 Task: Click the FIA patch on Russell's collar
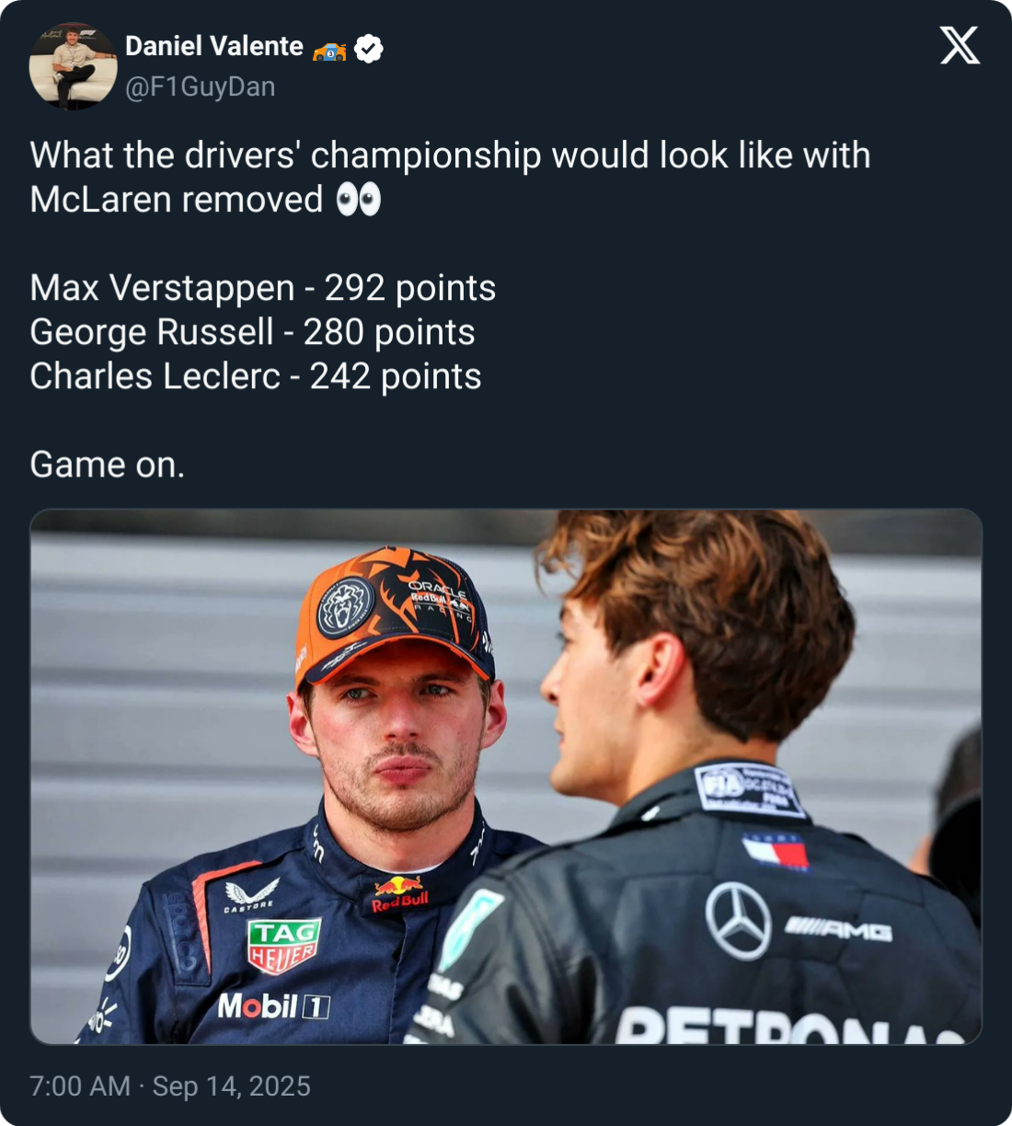[750, 788]
